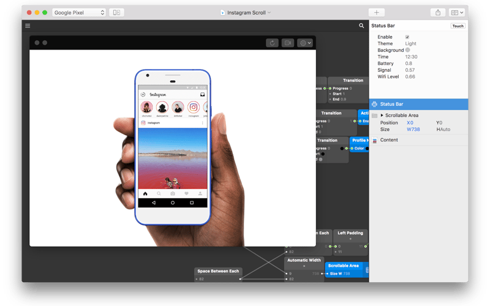Toggle the viewer split window button in toolbar
Viewport: 490px width, 306px height.
[116, 12]
